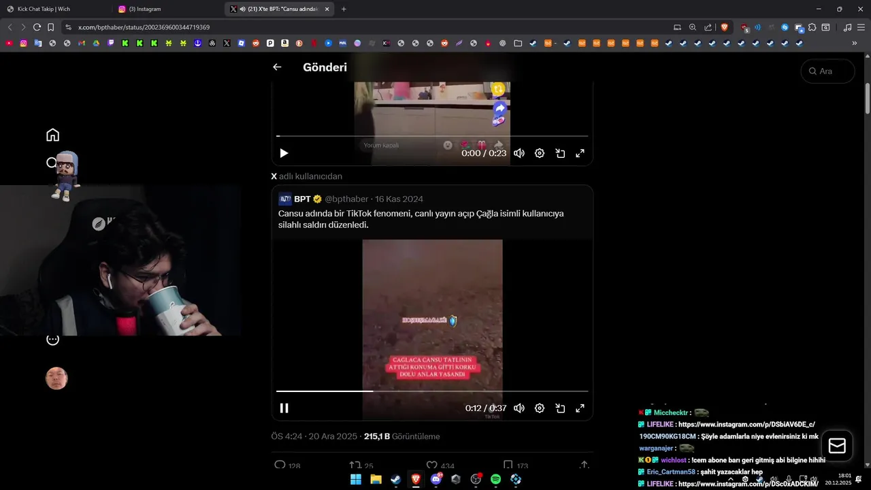Open the BPT profile name link
Viewport: 871px width, 490px height.
click(x=302, y=199)
